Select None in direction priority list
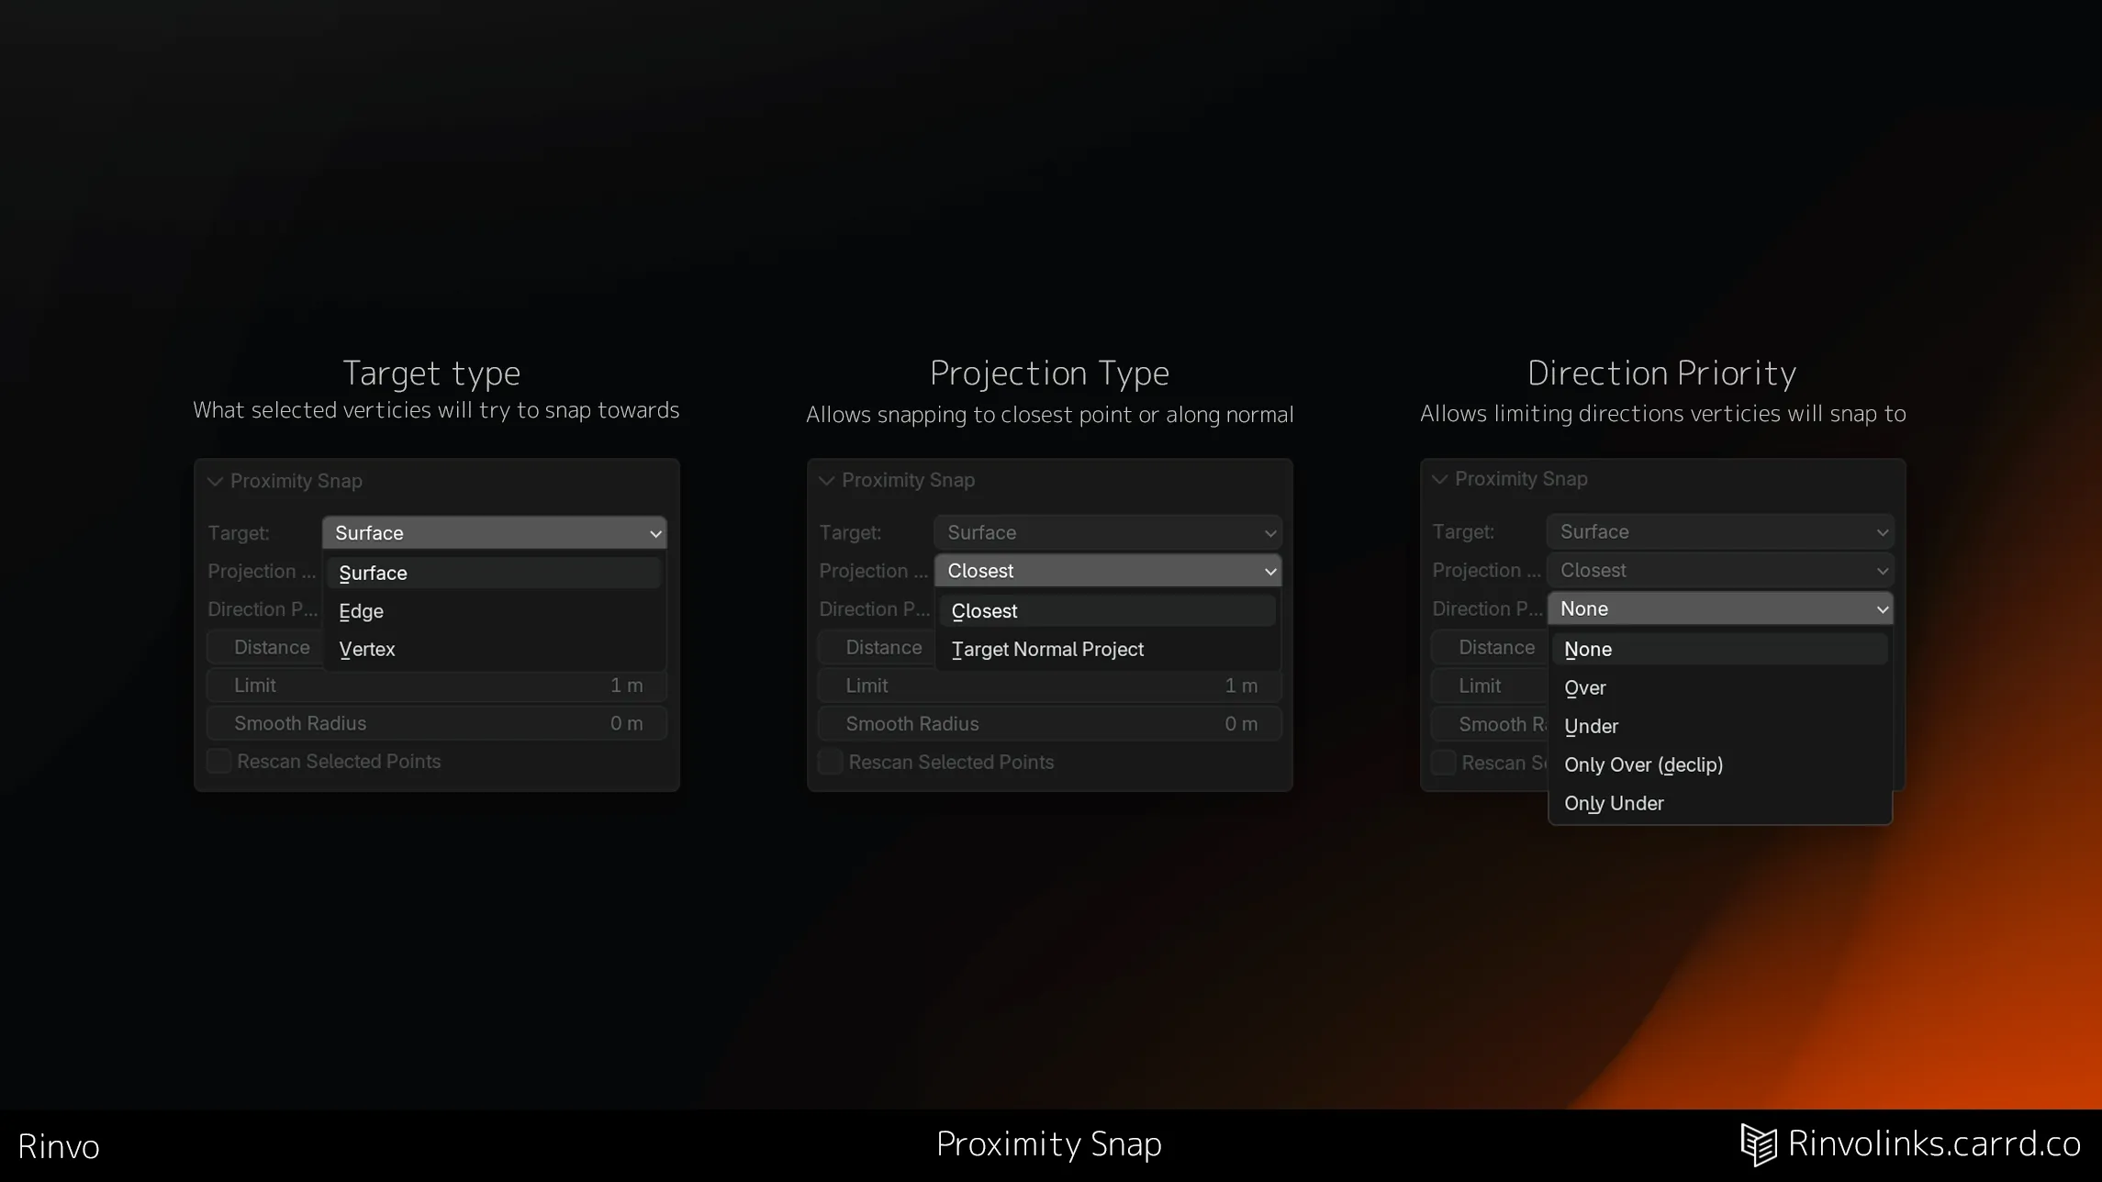 [x=1720, y=650]
